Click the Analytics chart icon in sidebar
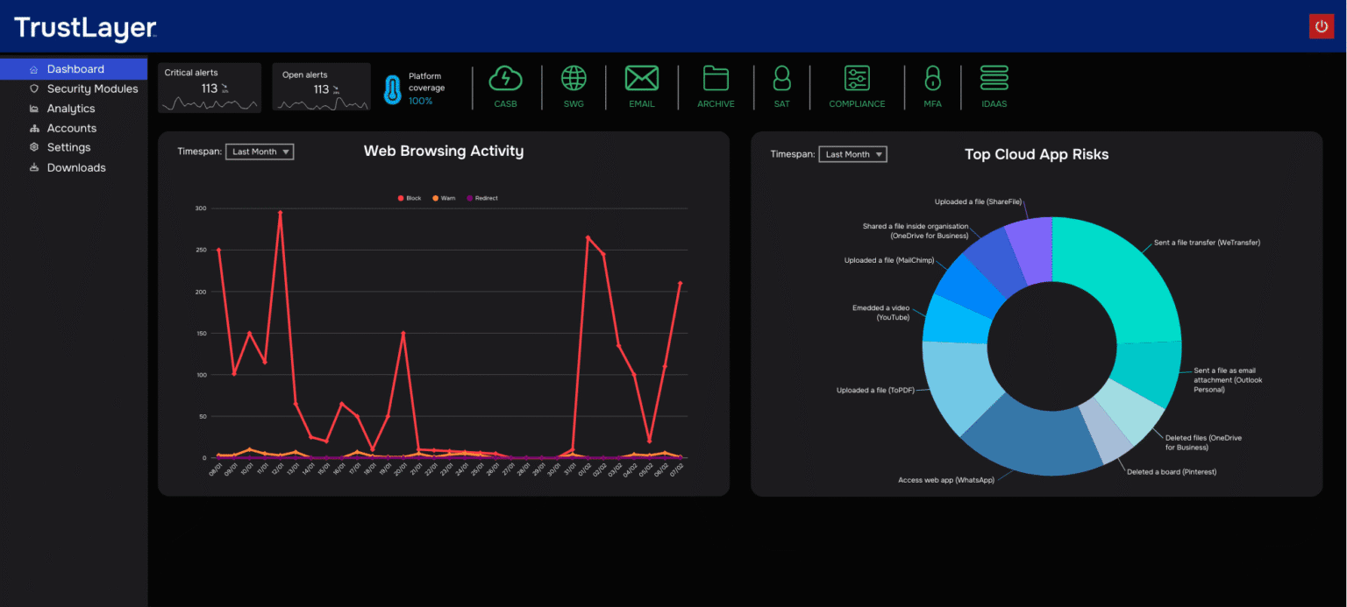The width and height of the screenshot is (1347, 607). (33, 109)
